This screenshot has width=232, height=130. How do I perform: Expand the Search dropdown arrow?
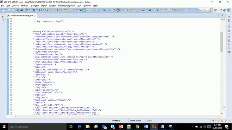[76, 10]
